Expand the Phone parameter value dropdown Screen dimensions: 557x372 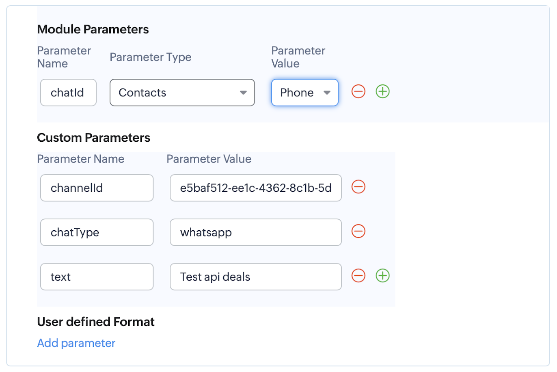(304, 93)
